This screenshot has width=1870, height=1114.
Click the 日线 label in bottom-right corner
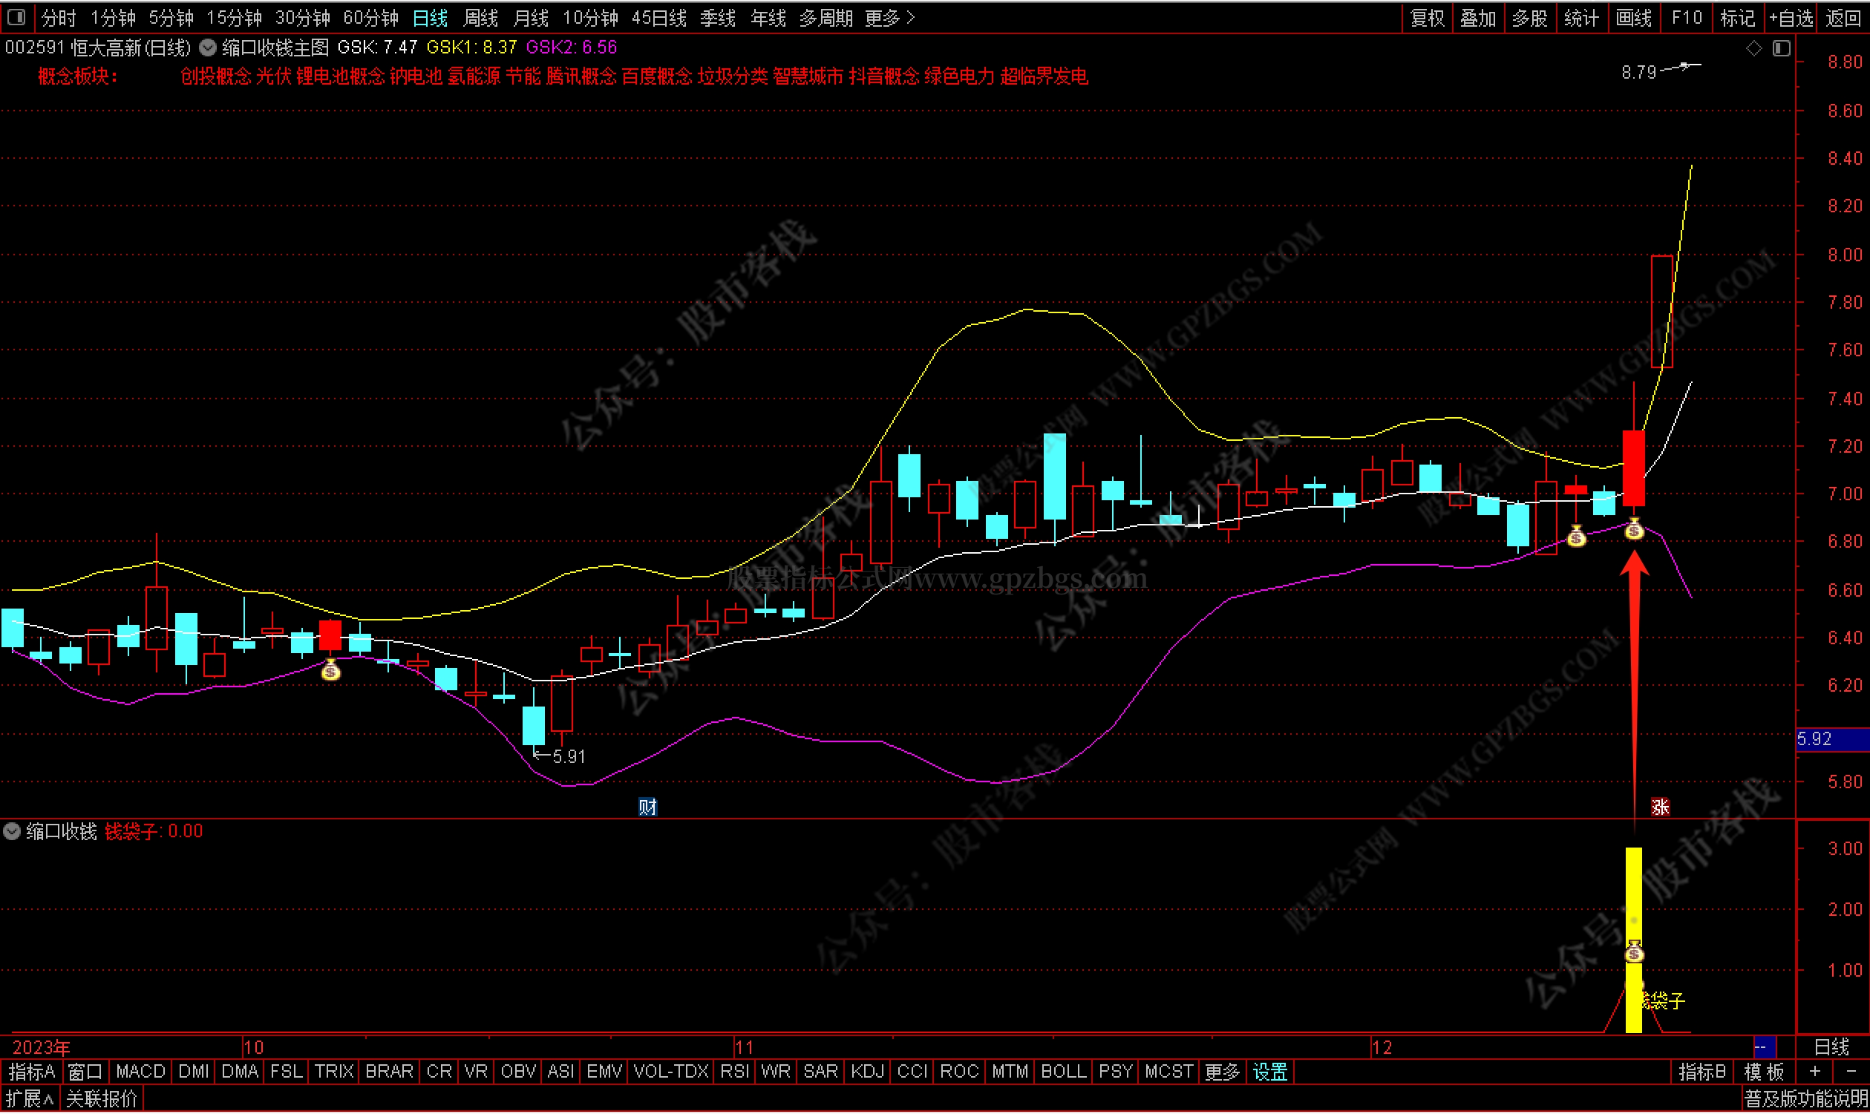click(x=1831, y=1048)
